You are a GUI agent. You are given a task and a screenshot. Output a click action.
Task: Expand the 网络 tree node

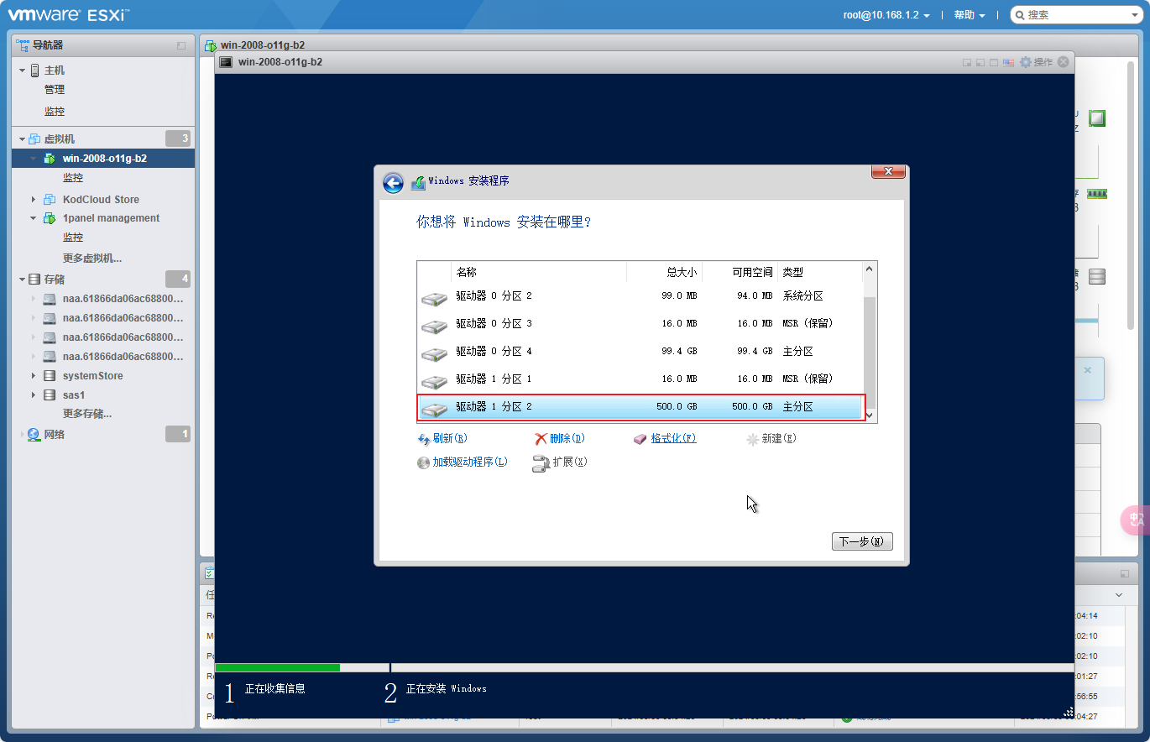point(23,435)
